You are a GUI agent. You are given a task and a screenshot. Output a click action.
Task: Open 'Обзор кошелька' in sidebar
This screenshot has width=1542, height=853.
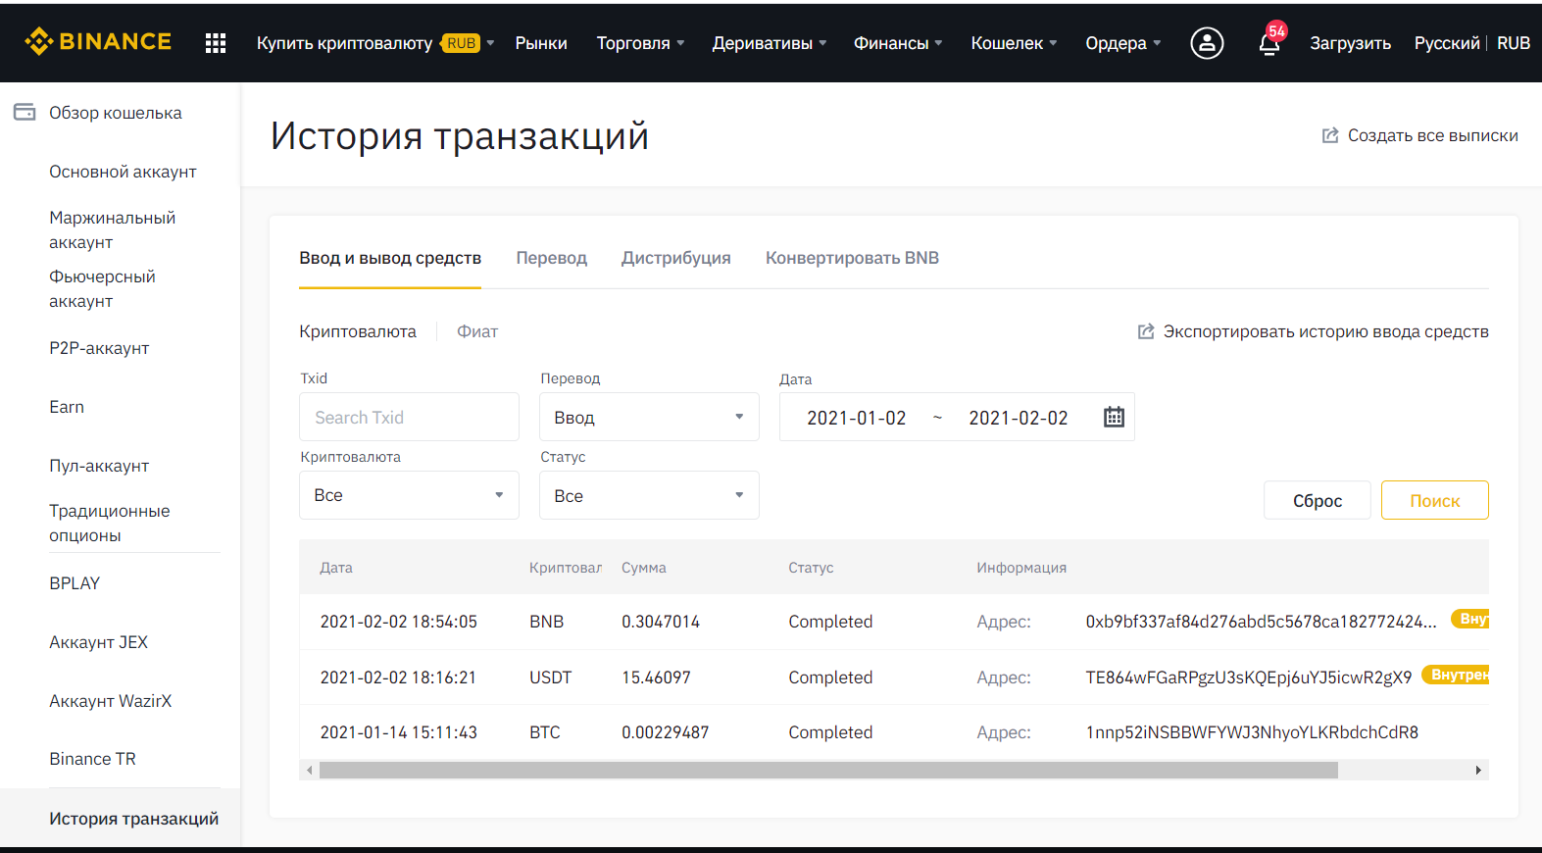point(116,113)
